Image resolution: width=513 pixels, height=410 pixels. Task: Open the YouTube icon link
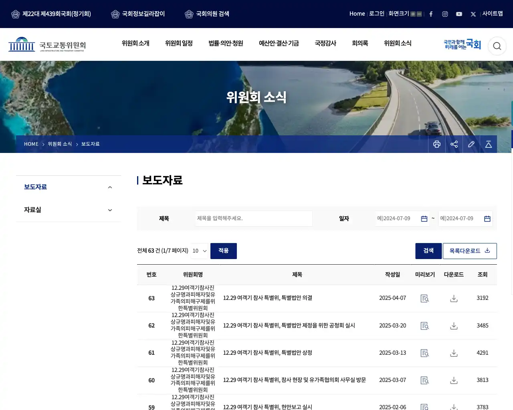(459, 14)
